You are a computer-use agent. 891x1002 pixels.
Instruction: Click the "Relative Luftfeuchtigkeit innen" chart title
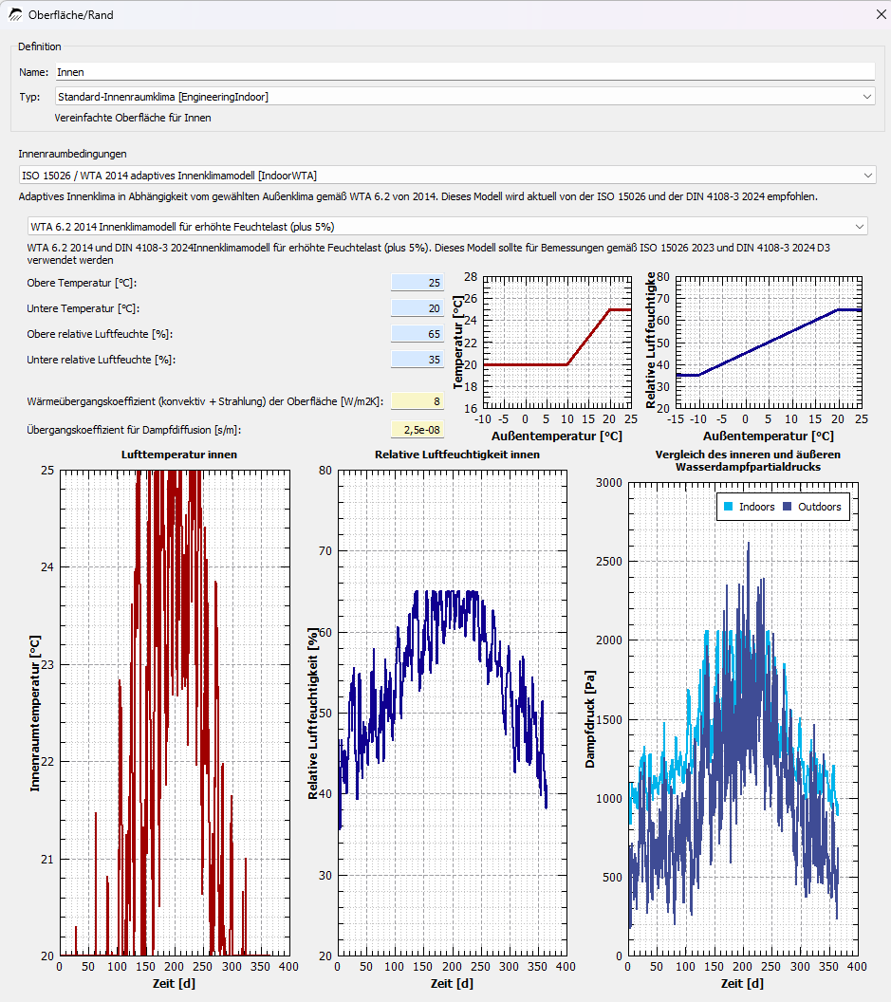(x=457, y=455)
